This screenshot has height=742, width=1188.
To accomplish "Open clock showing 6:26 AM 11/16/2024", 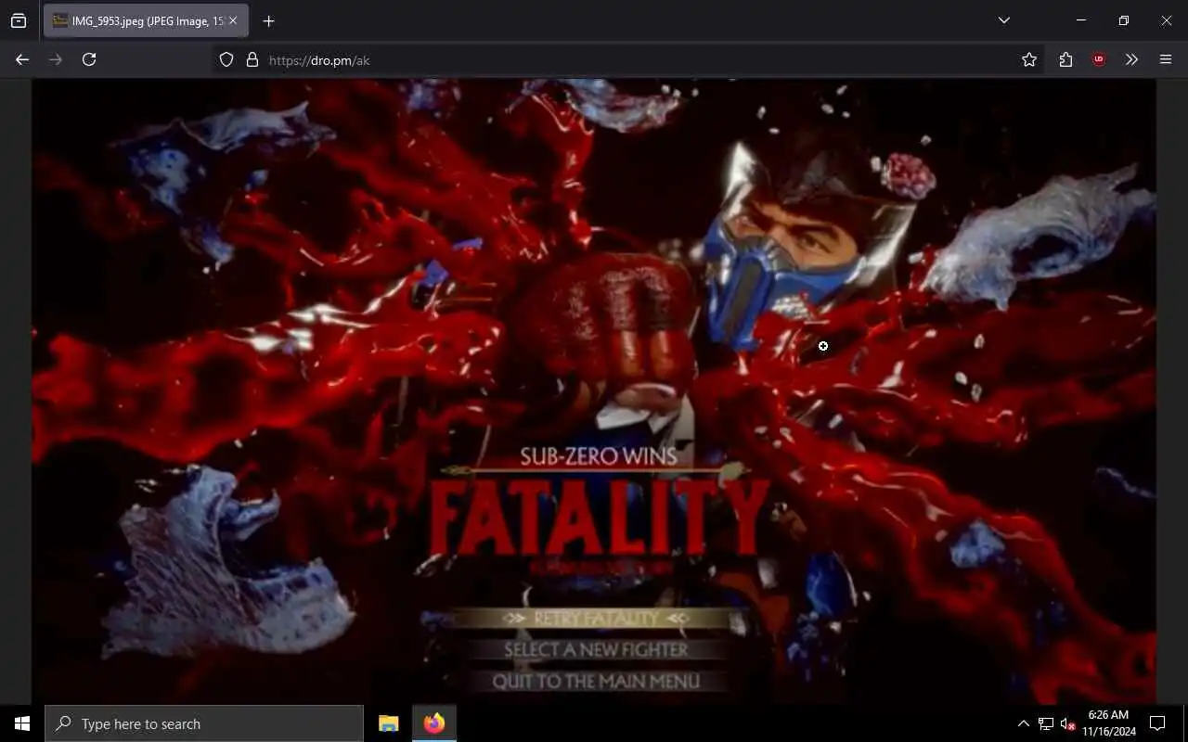I will click(x=1108, y=723).
